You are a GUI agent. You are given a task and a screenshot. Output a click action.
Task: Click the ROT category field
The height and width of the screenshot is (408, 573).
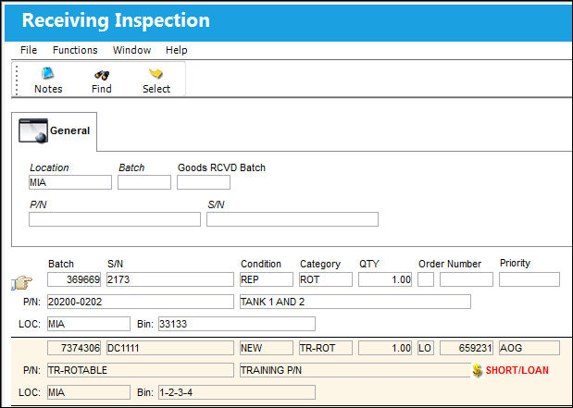tap(326, 279)
